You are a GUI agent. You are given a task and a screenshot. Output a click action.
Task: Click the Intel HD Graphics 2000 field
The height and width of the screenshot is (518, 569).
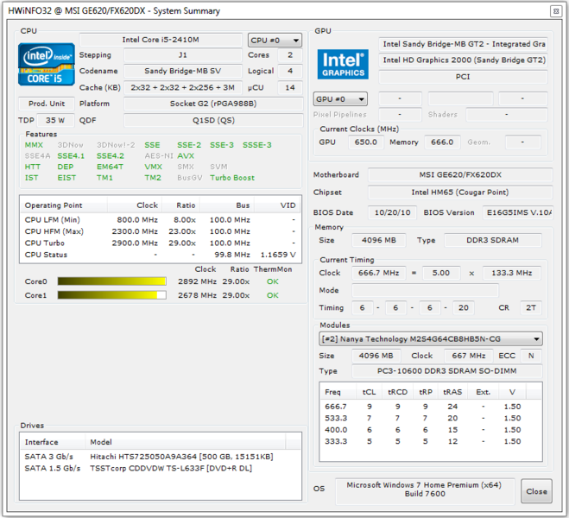click(x=463, y=60)
